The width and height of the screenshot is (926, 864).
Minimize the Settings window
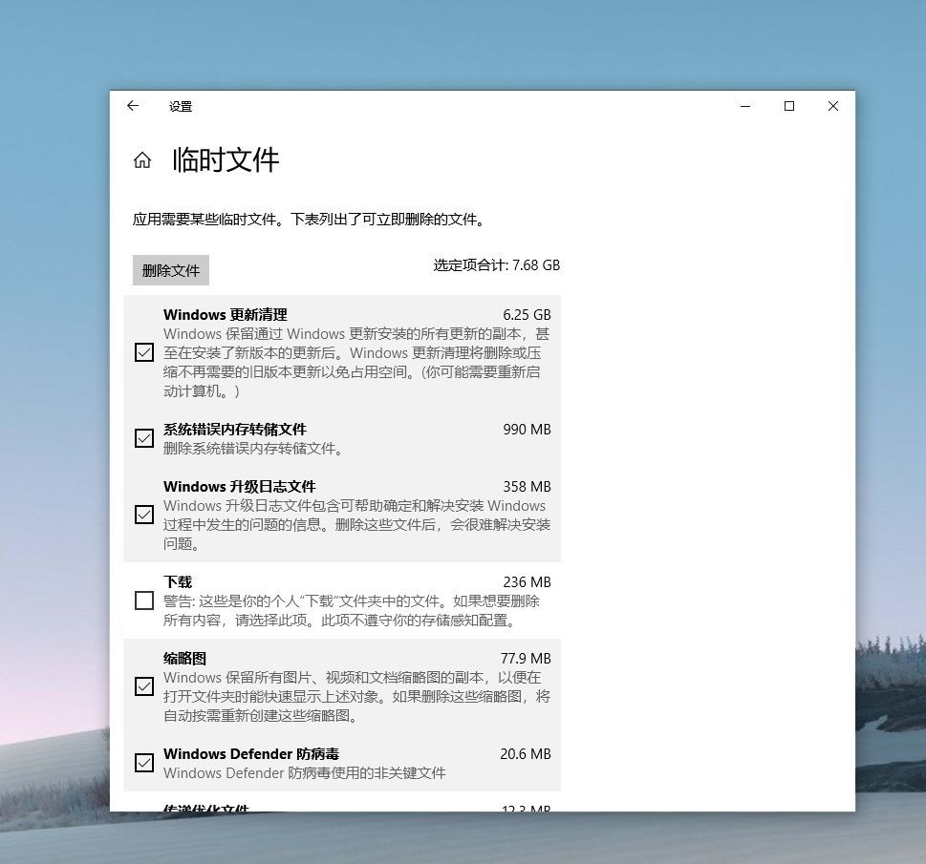pos(745,106)
